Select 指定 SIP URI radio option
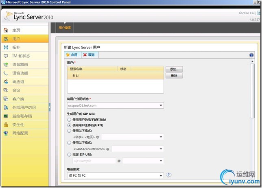The image size is (262, 188). (x=69, y=155)
